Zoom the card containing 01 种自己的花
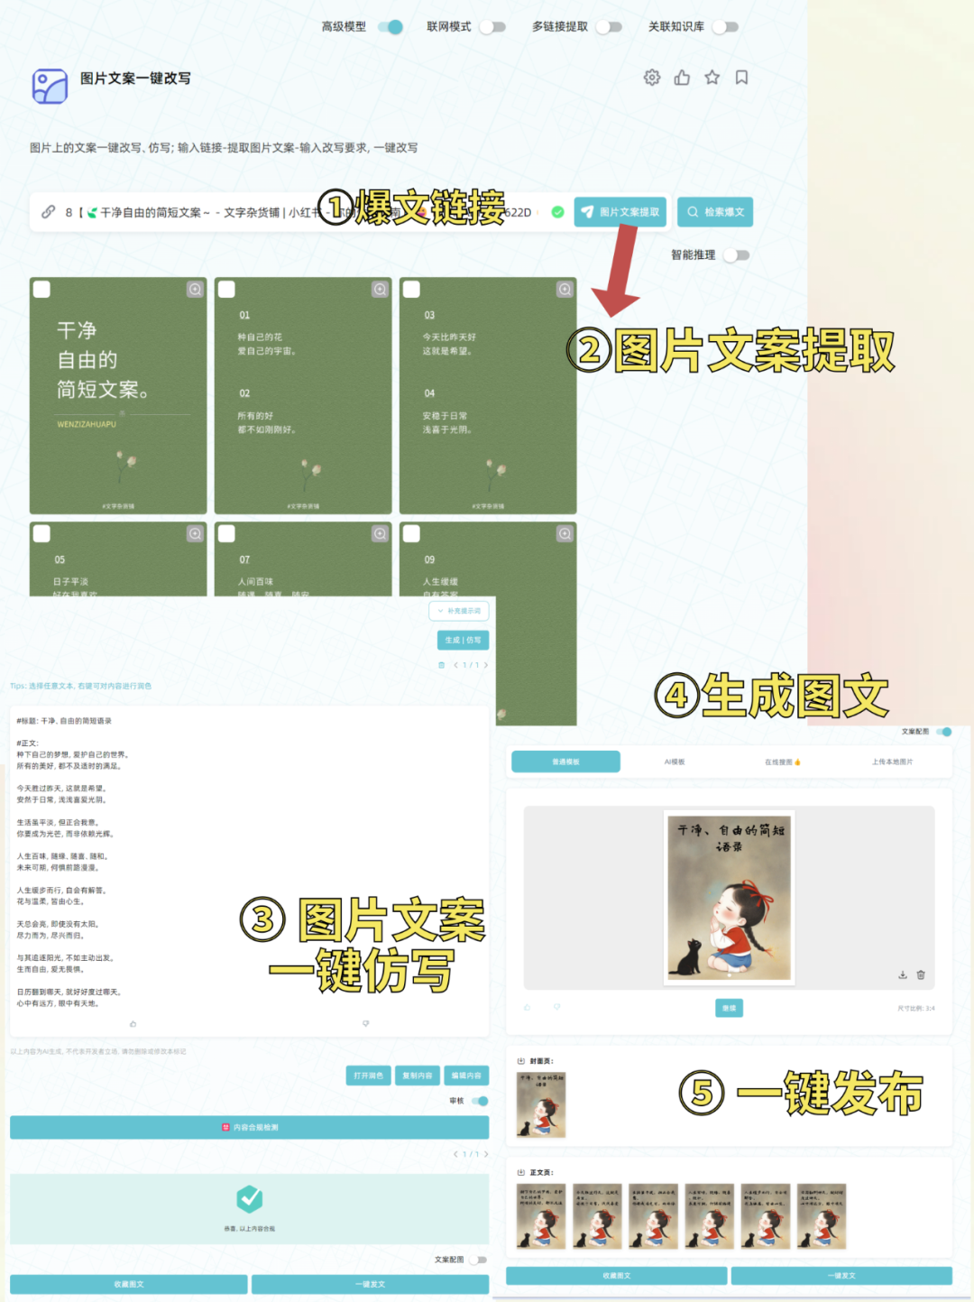Viewport: 974px width, 1302px height. pos(380,289)
